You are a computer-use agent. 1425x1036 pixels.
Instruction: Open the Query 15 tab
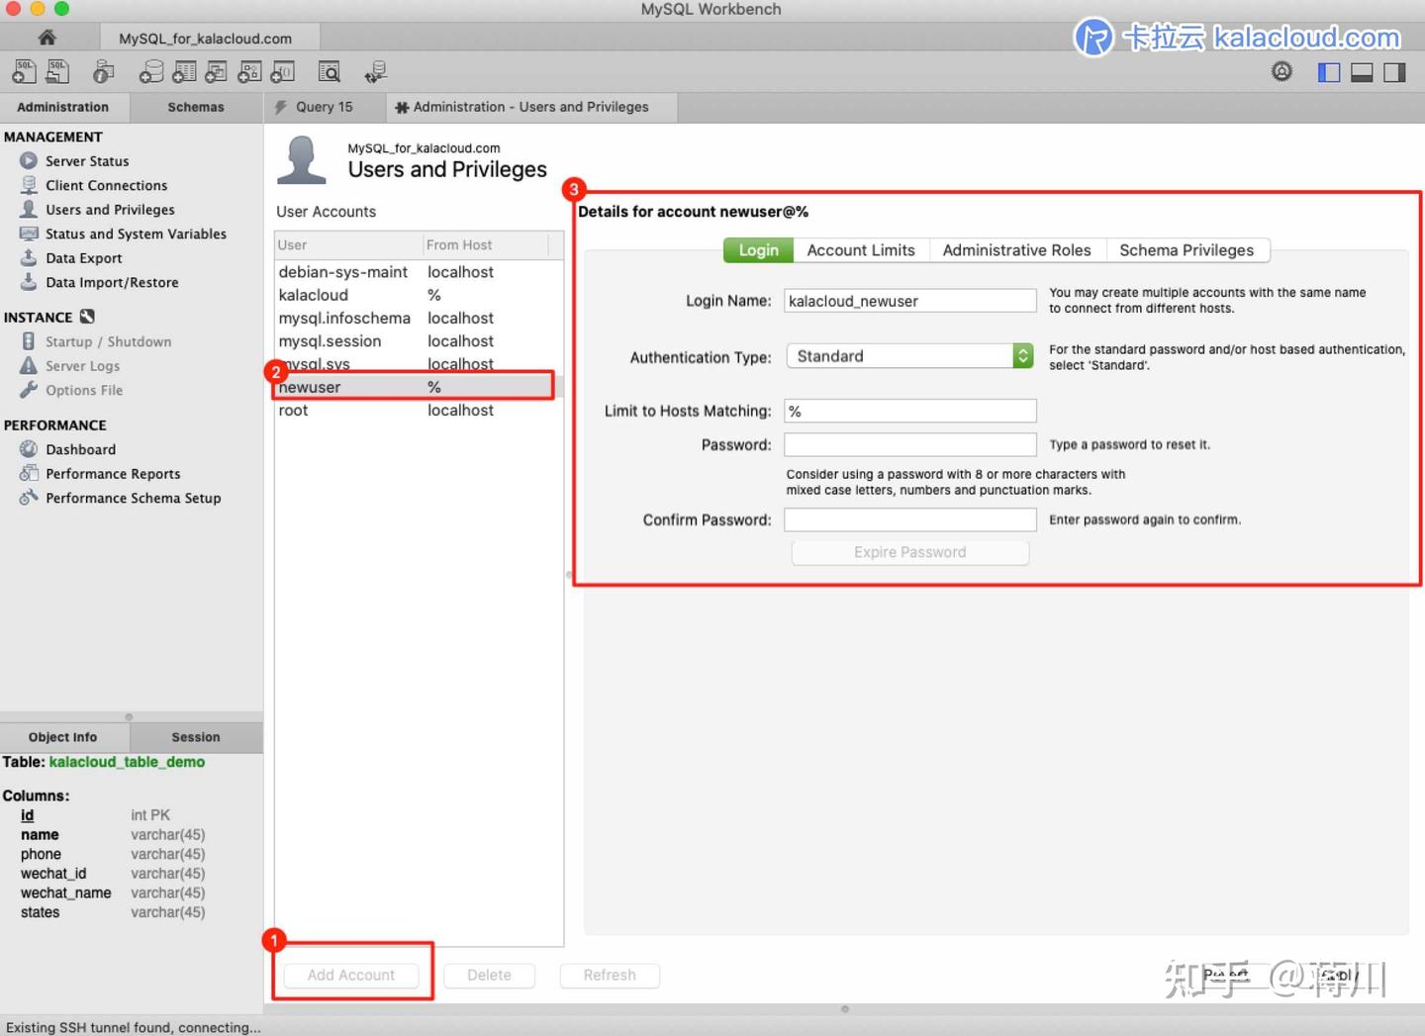click(x=322, y=107)
